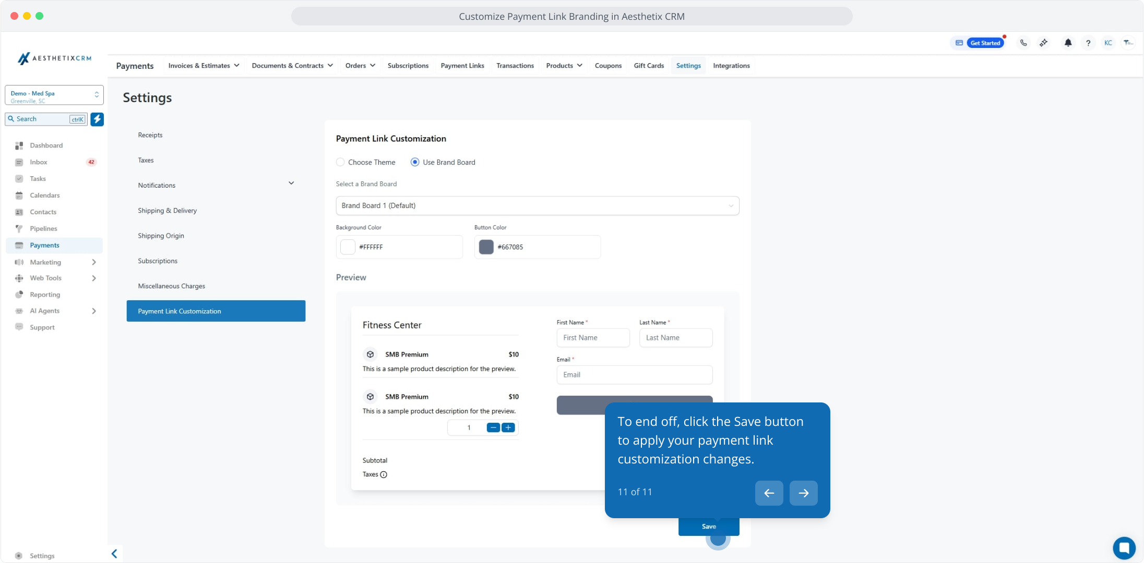Click the Save button

point(708,527)
